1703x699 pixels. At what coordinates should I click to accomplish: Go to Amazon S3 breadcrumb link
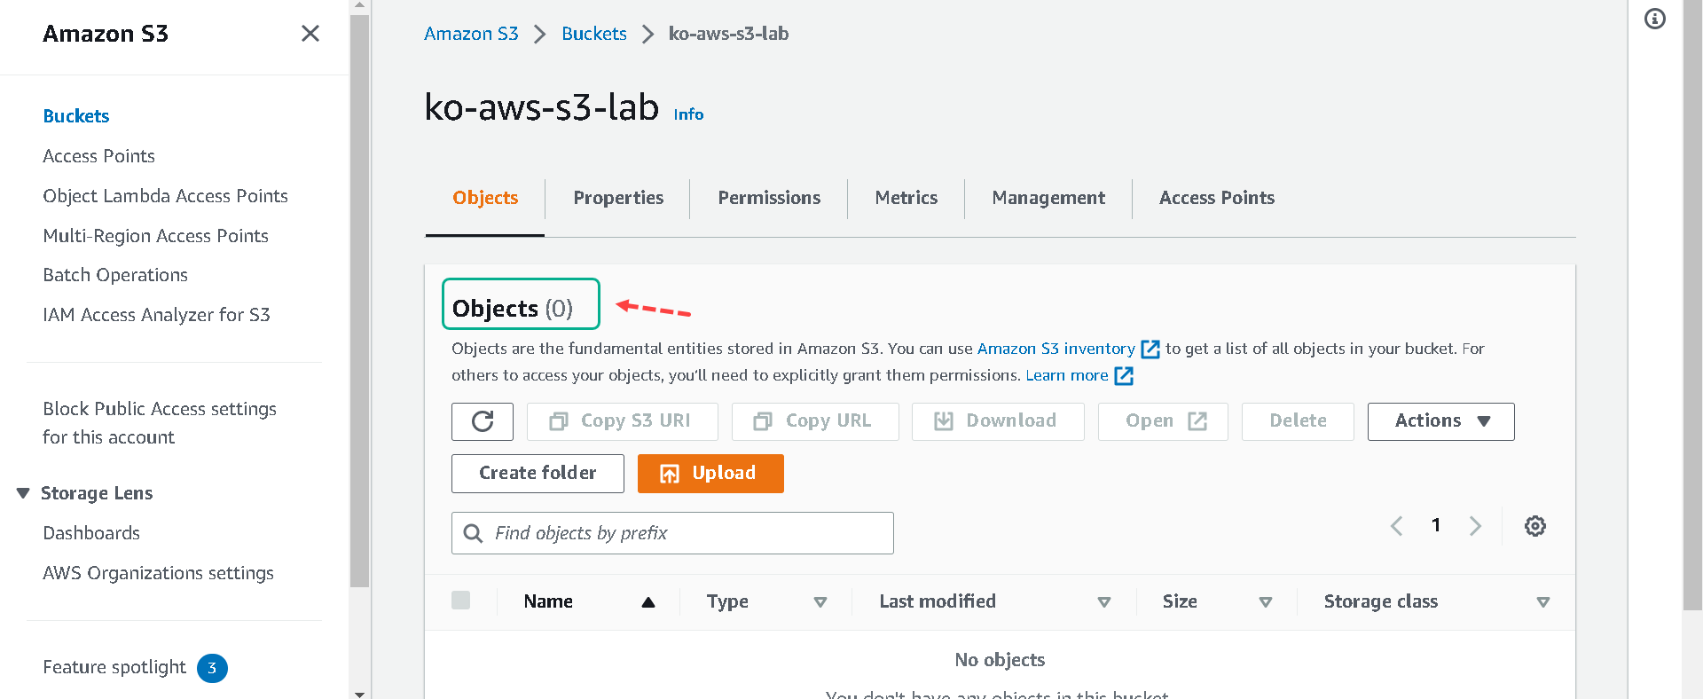click(x=471, y=34)
